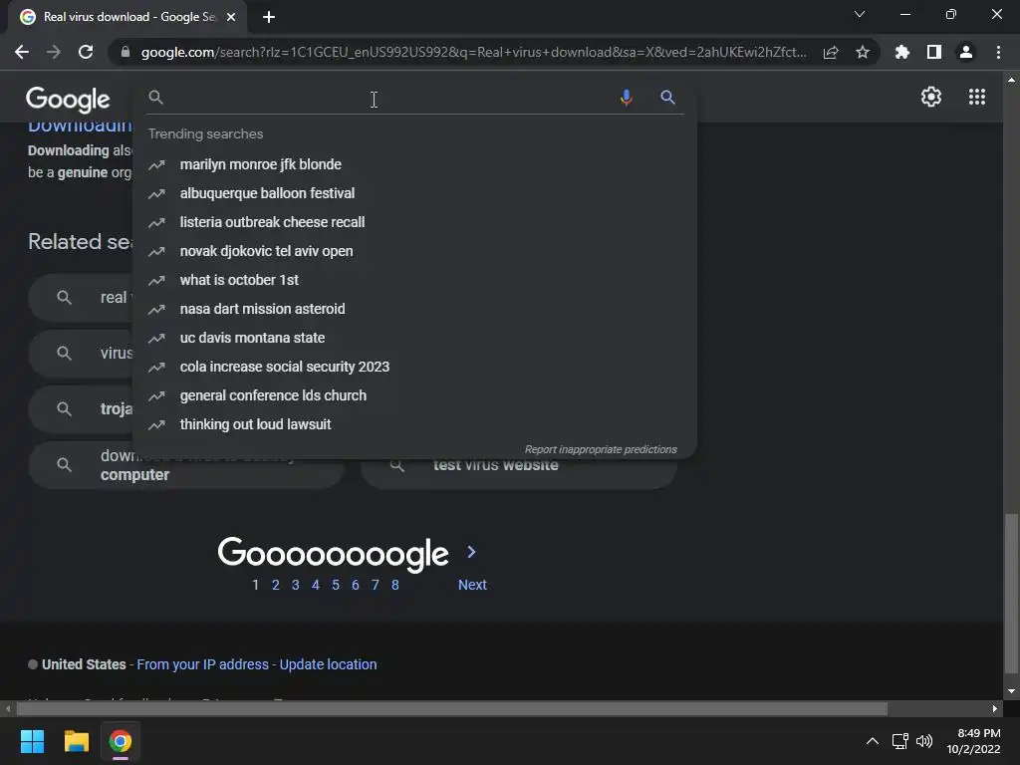This screenshot has height=765, width=1020.
Task: Open the network status tray icon
Action: point(900,741)
